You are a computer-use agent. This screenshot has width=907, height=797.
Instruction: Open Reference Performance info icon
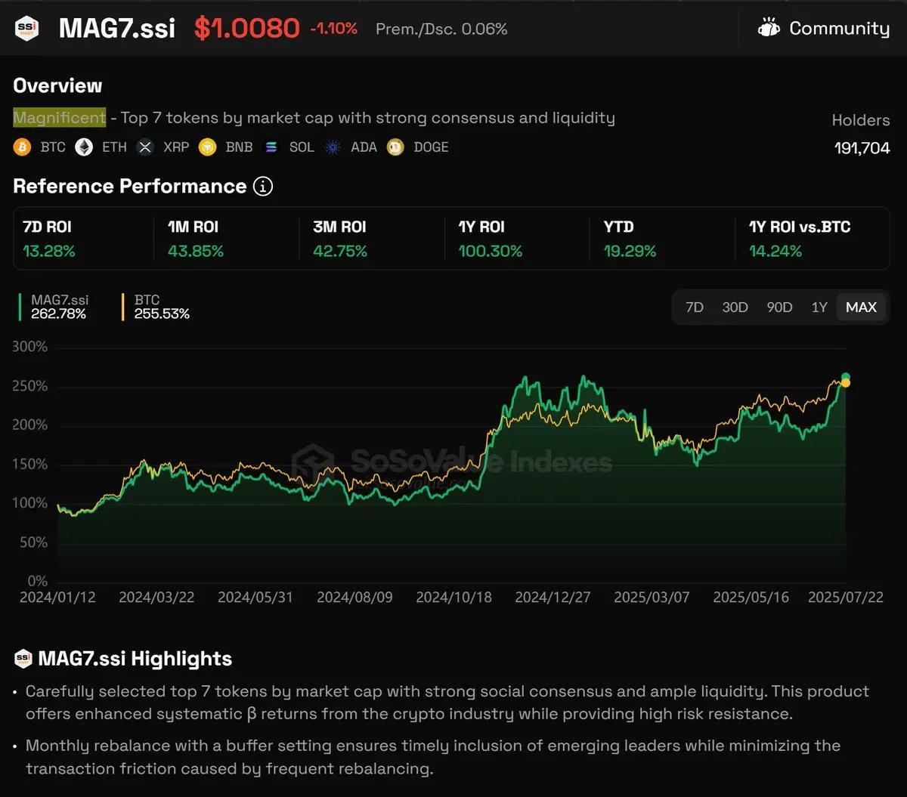pyautogui.click(x=262, y=187)
